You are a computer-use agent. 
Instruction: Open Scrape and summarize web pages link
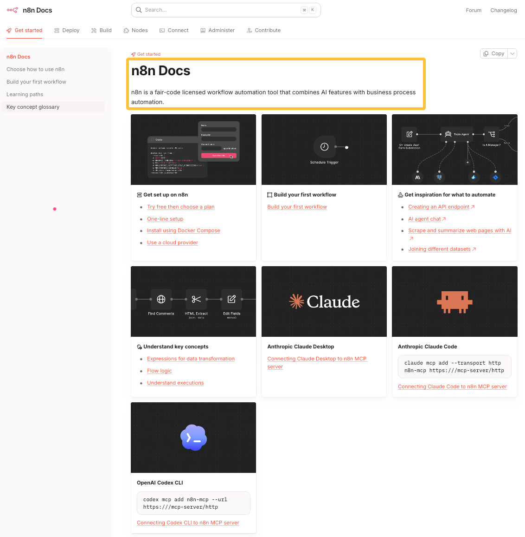click(x=460, y=231)
